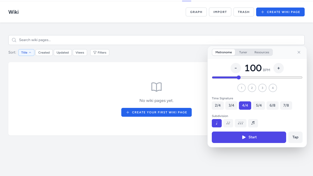Choose 3/4 time signature
The height and width of the screenshot is (176, 313).
231,106
